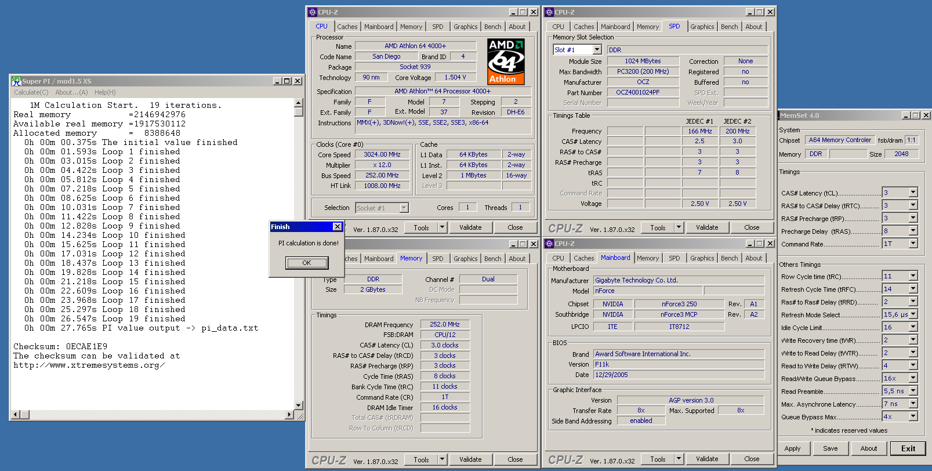
Task: Click the Core Speed value 3024.00 MHz
Action: pos(382,154)
